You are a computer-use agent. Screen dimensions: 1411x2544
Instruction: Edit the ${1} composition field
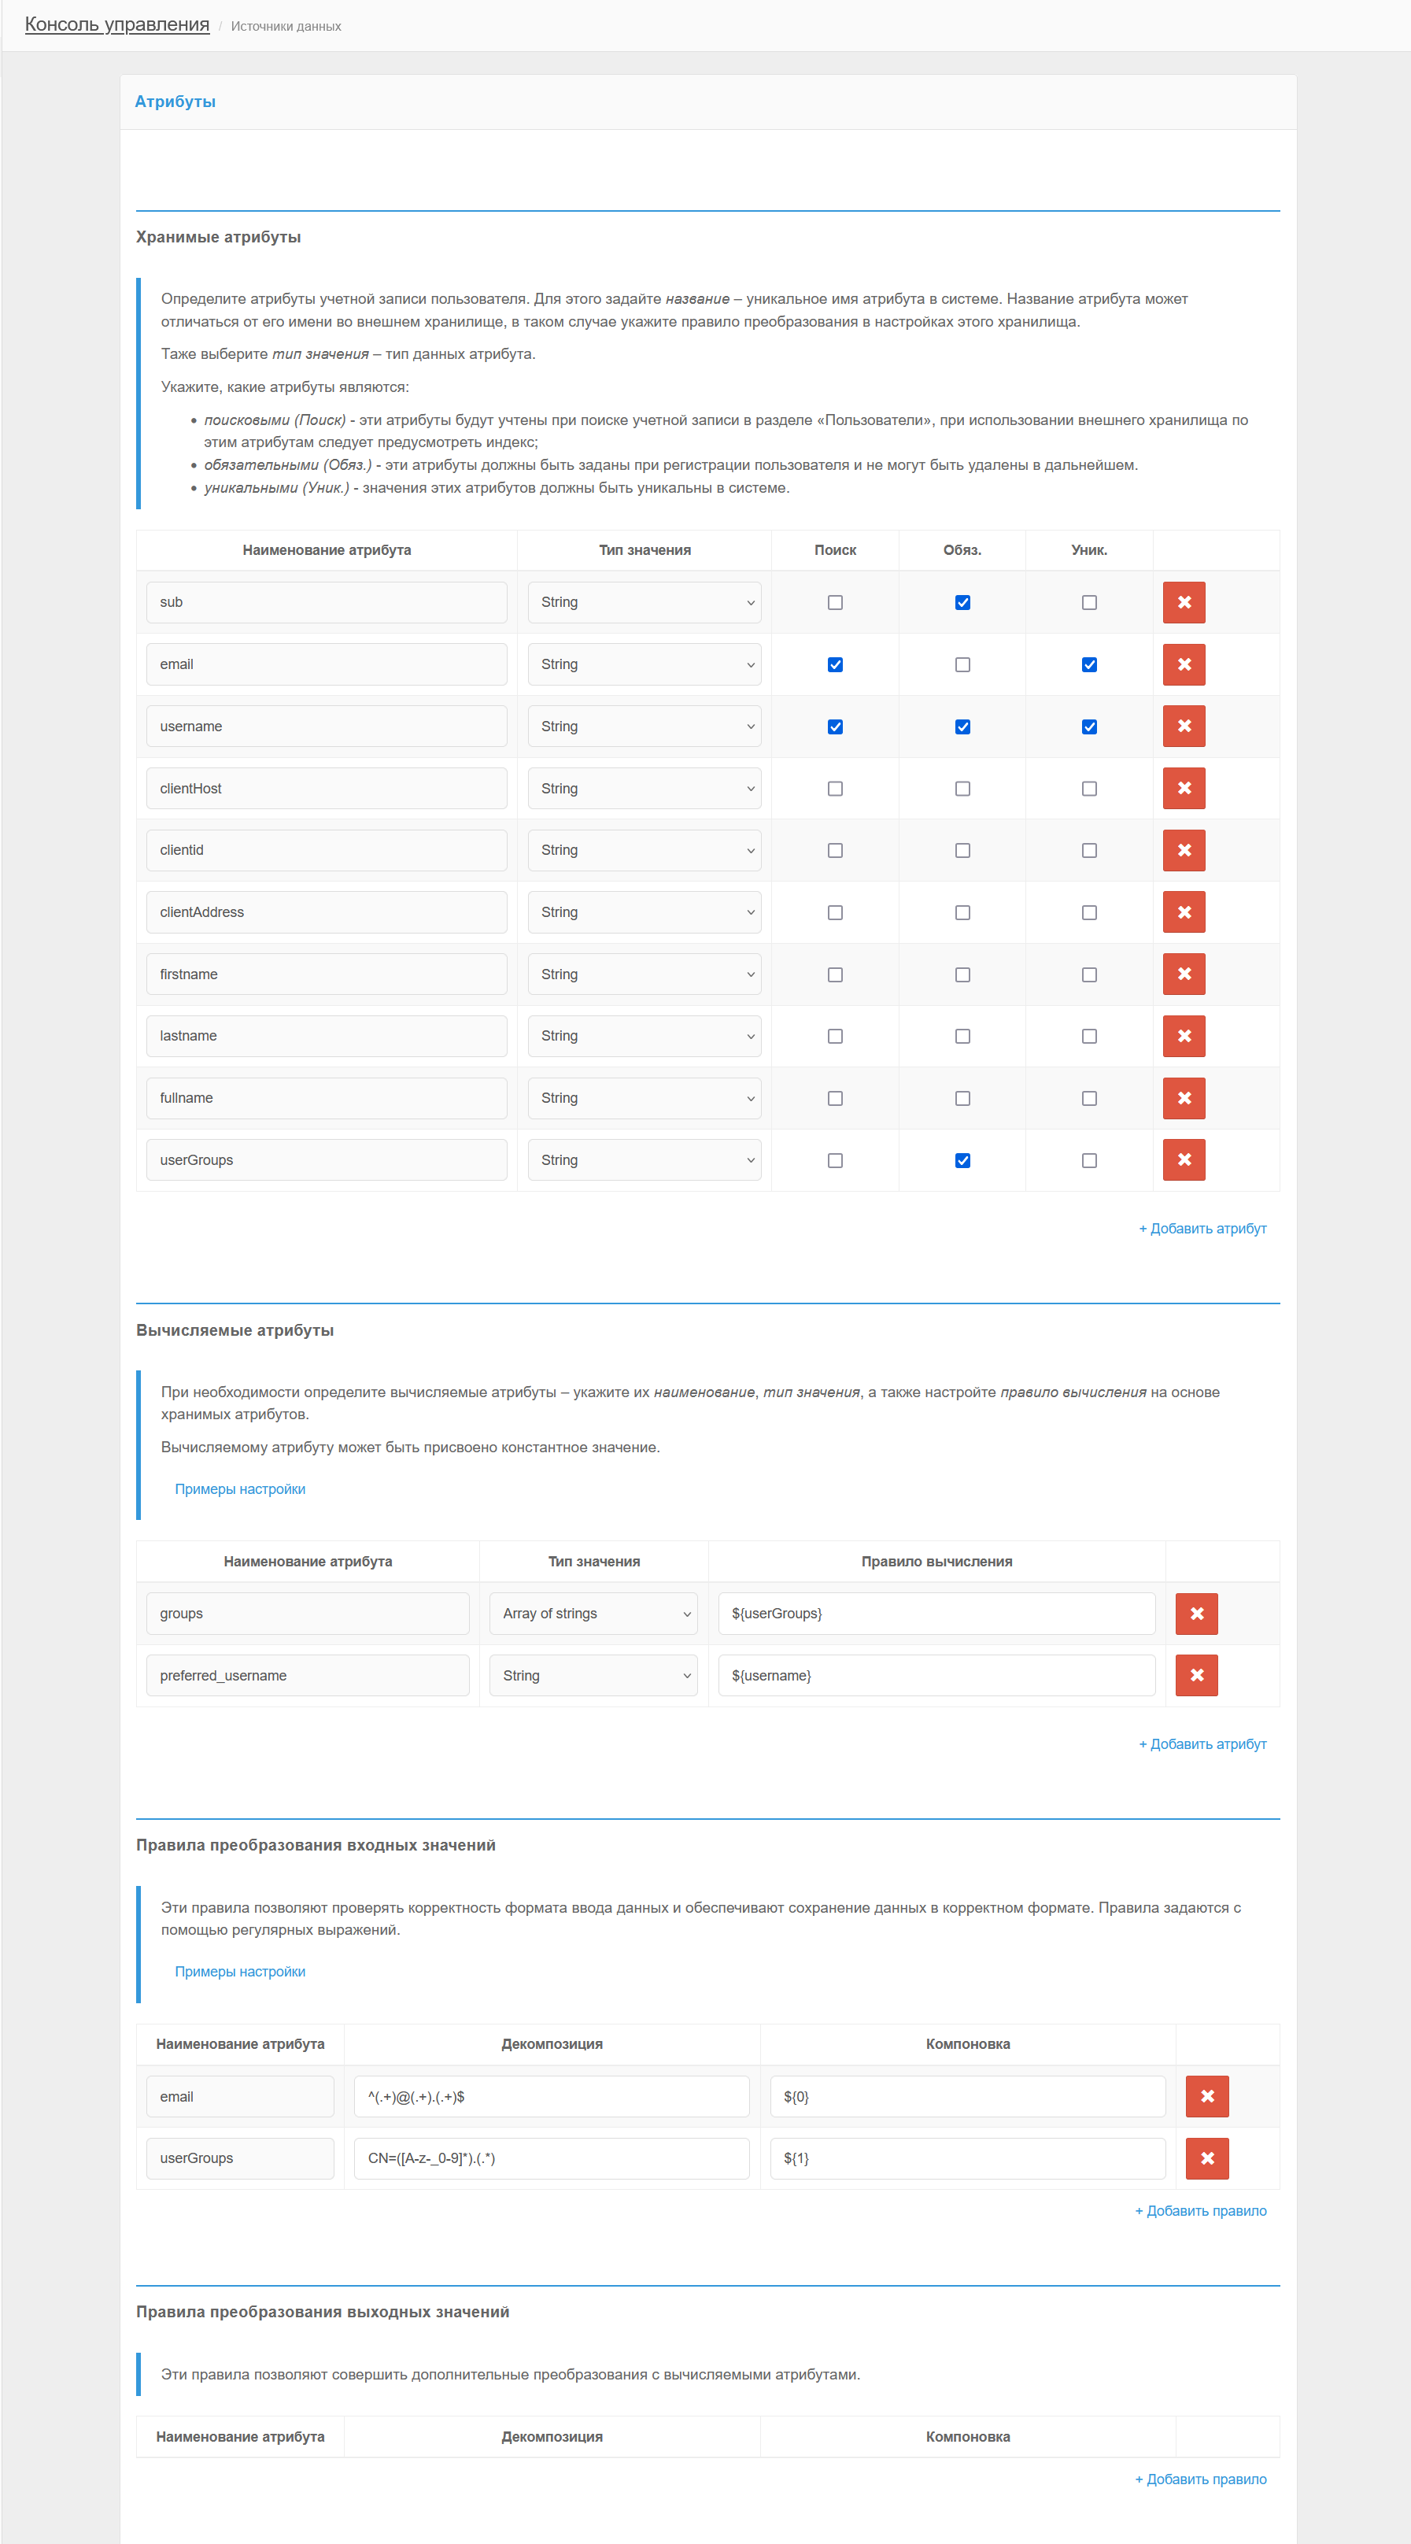(x=968, y=2158)
